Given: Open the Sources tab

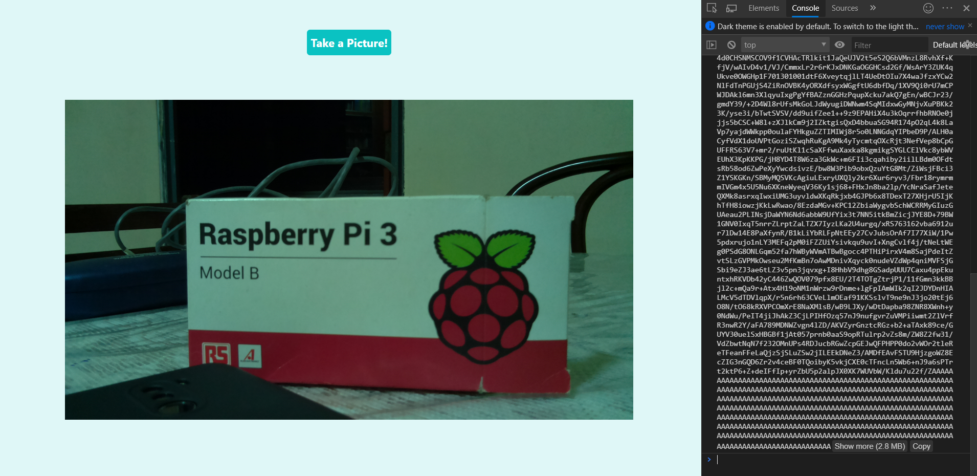Looking at the screenshot, I should (x=845, y=8).
